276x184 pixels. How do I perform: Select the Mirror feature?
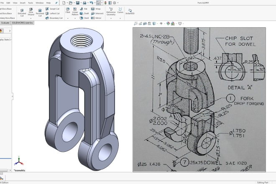(x=96, y=18)
